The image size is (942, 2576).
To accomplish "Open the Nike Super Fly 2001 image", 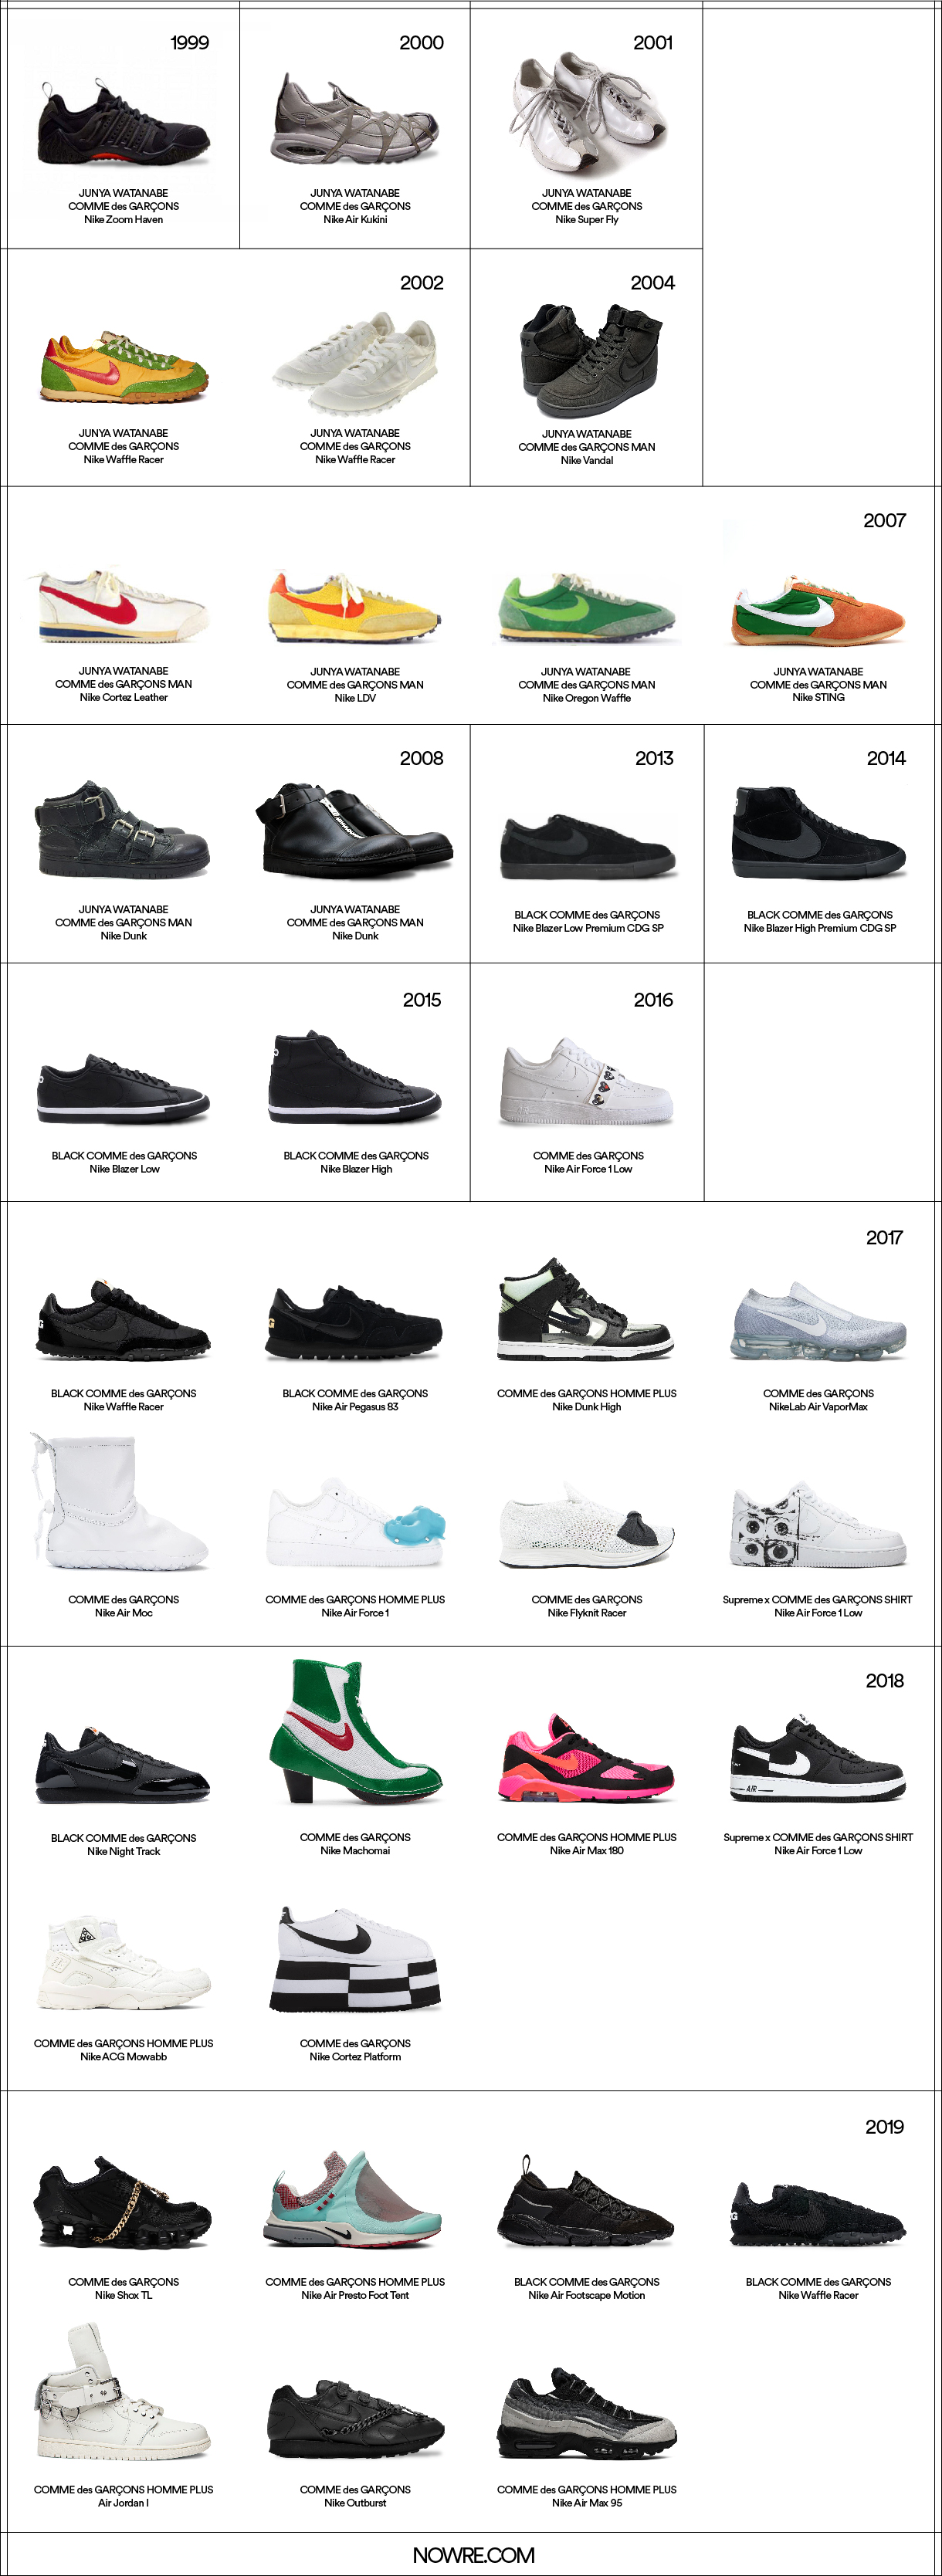I will (588, 113).
